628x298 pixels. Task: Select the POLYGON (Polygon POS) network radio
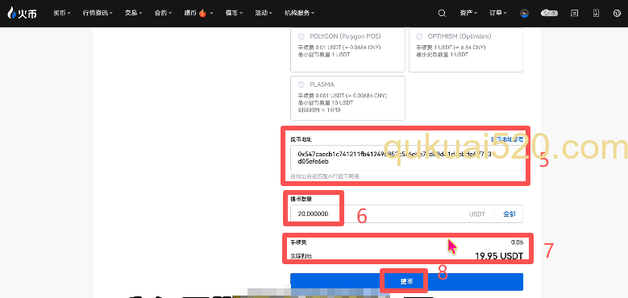click(x=302, y=36)
